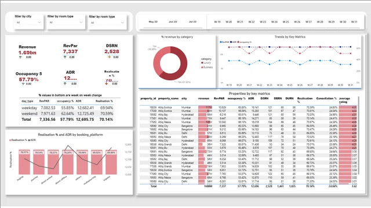Click the green up arrow under RevPar
Image resolution: width=371 pixels, height=208 pixels.
65,57
